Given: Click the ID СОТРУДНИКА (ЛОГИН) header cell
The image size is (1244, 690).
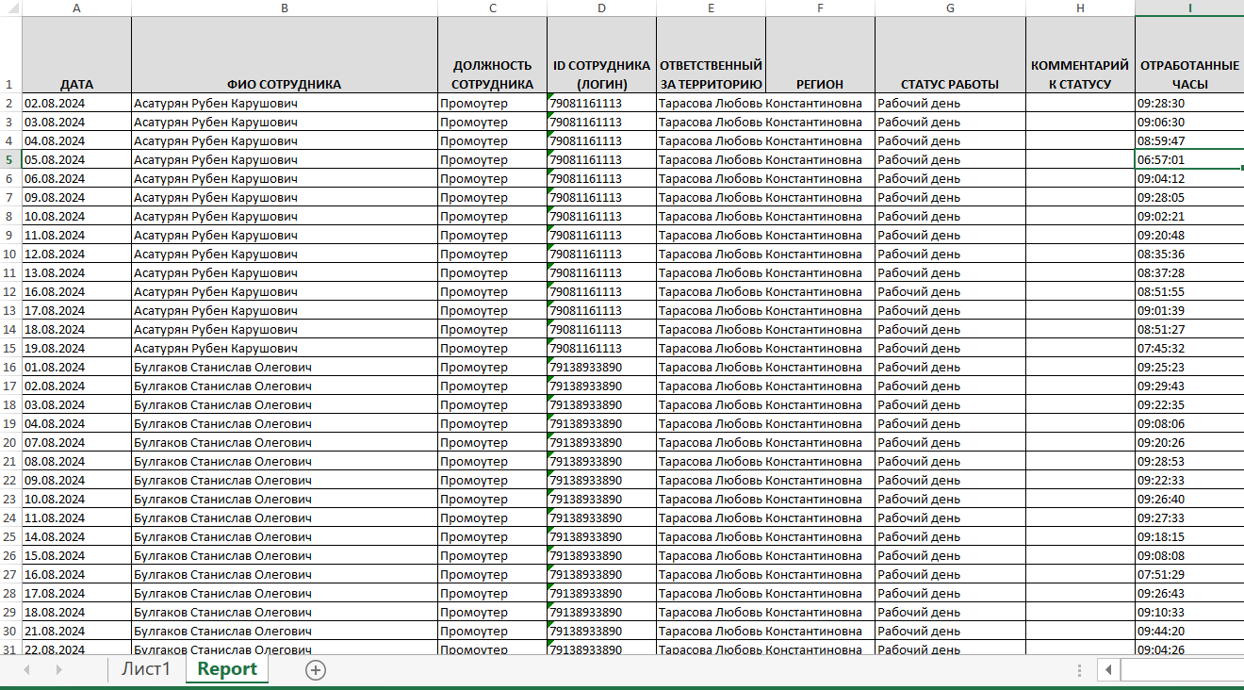Looking at the screenshot, I should point(601,55).
